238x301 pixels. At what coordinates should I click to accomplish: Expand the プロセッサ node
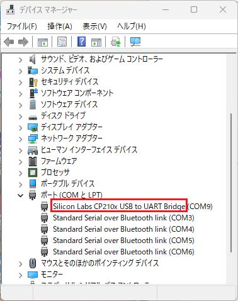click(20, 173)
